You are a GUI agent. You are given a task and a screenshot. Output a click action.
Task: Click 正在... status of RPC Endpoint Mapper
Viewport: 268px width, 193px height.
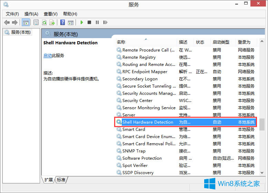click(x=201, y=72)
